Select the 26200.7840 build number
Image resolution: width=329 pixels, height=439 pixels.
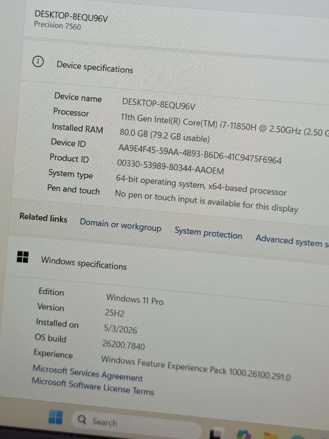click(124, 345)
